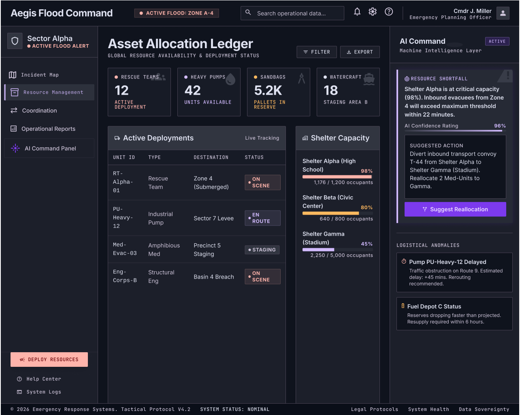Open the help question-mark icon
The width and height of the screenshot is (520, 415).
[x=389, y=12]
